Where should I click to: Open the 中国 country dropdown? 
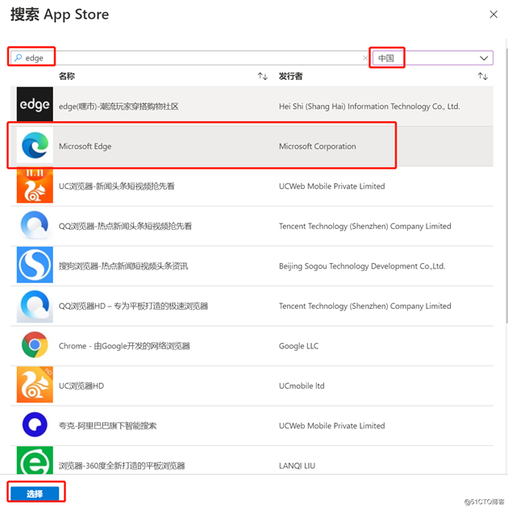tap(433, 58)
